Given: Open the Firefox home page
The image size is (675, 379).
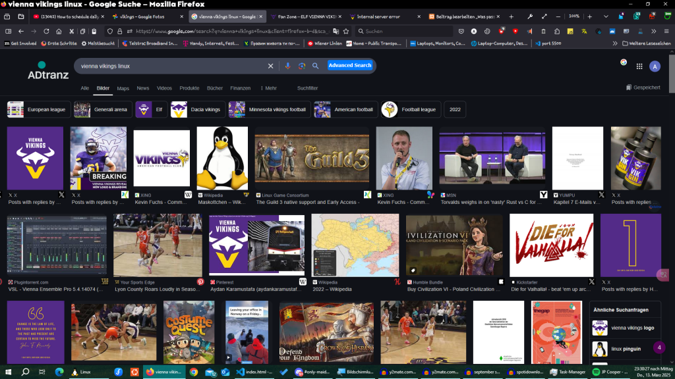Looking at the screenshot, I should coord(59,32).
